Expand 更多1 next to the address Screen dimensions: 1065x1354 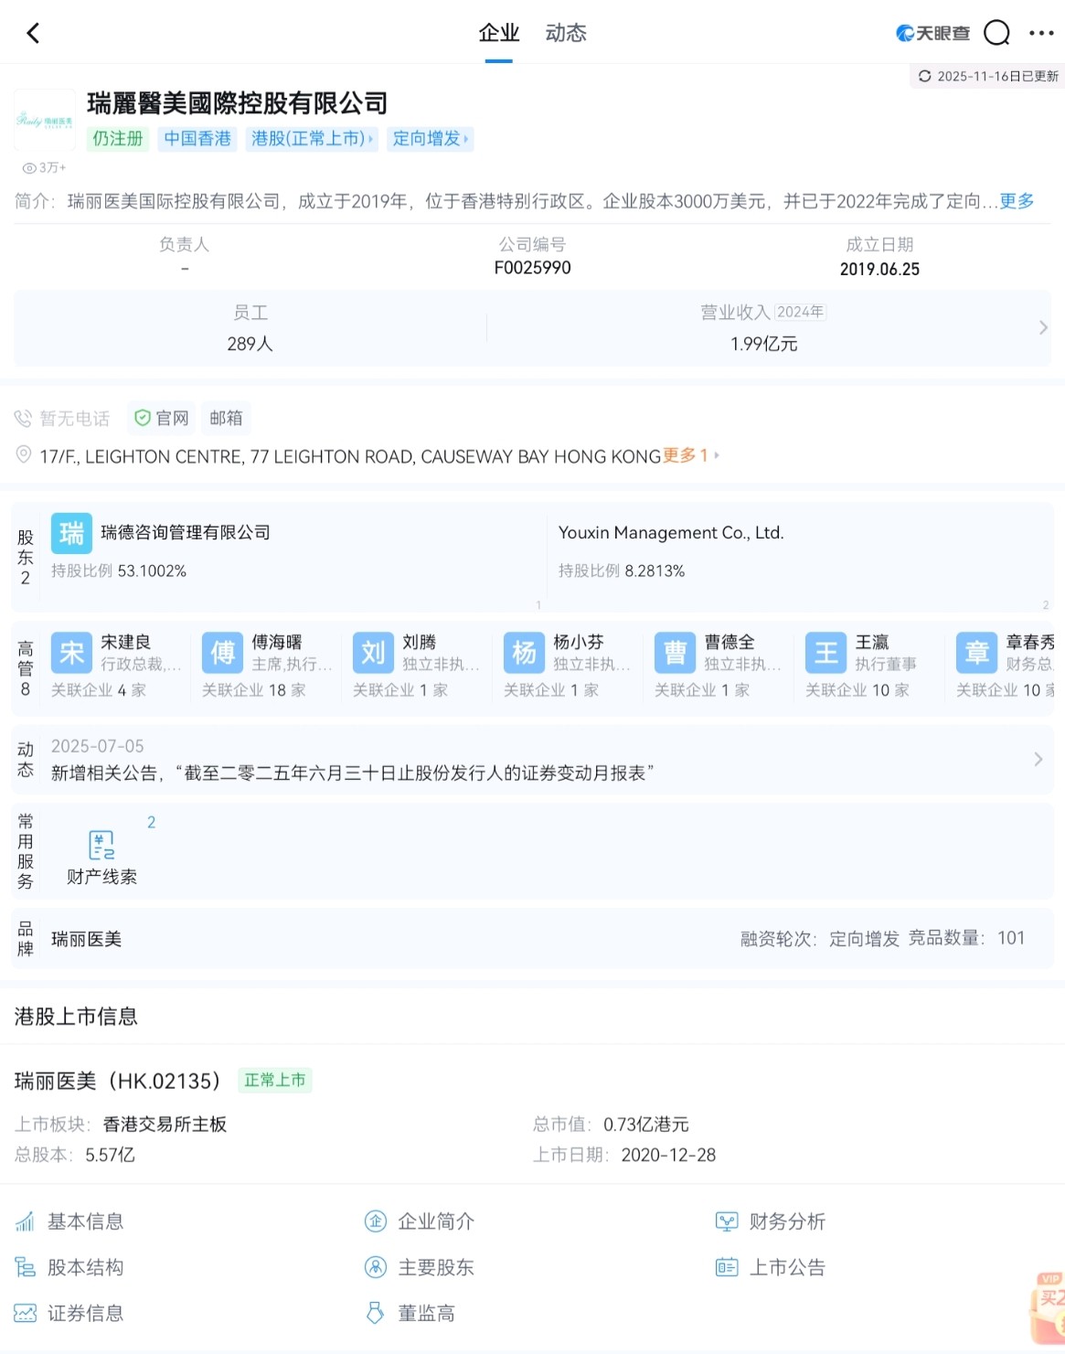pos(686,456)
